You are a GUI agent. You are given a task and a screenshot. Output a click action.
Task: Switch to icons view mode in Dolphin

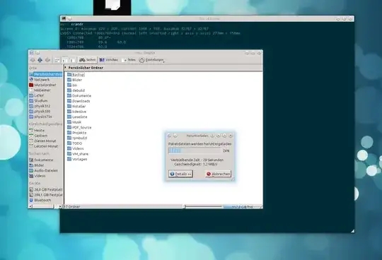tap(57, 60)
